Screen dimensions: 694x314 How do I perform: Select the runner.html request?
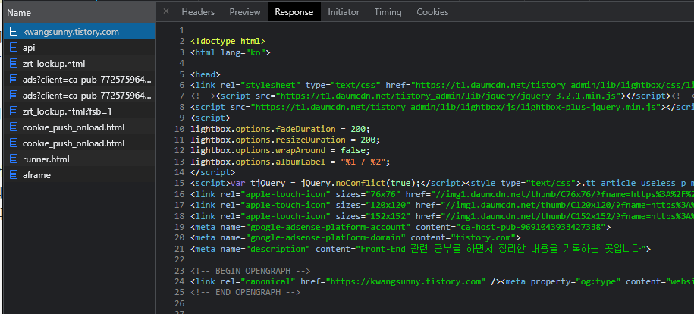(x=79, y=159)
